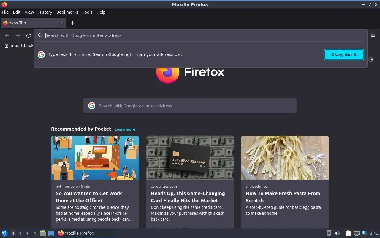Click the text 'thekitchn.com'
380x238 pixels.
click(x=258, y=186)
